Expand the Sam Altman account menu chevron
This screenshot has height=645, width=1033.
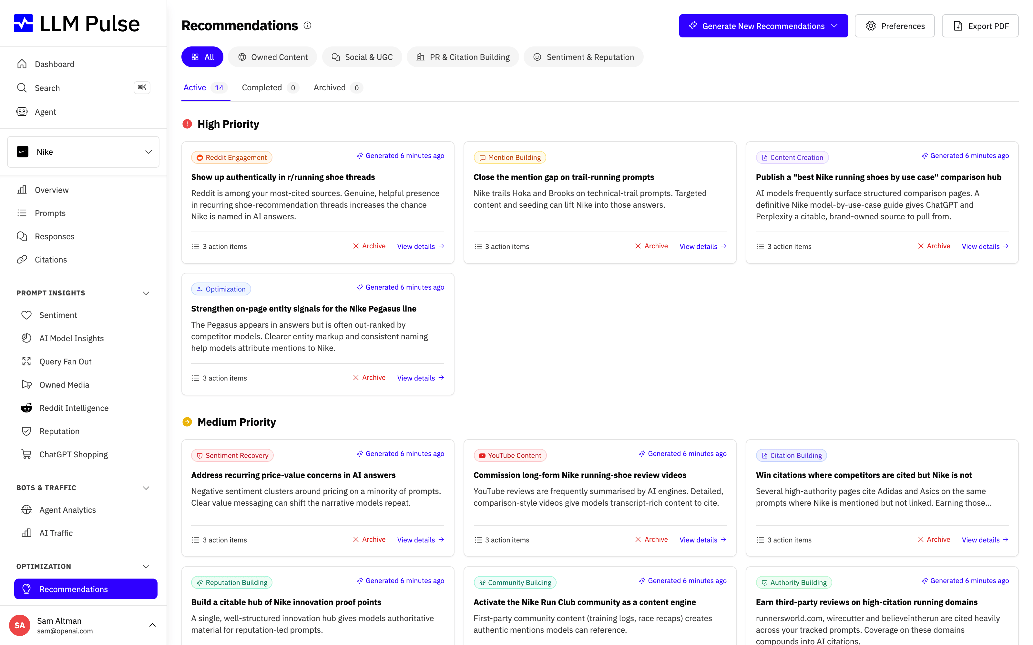[x=152, y=625]
